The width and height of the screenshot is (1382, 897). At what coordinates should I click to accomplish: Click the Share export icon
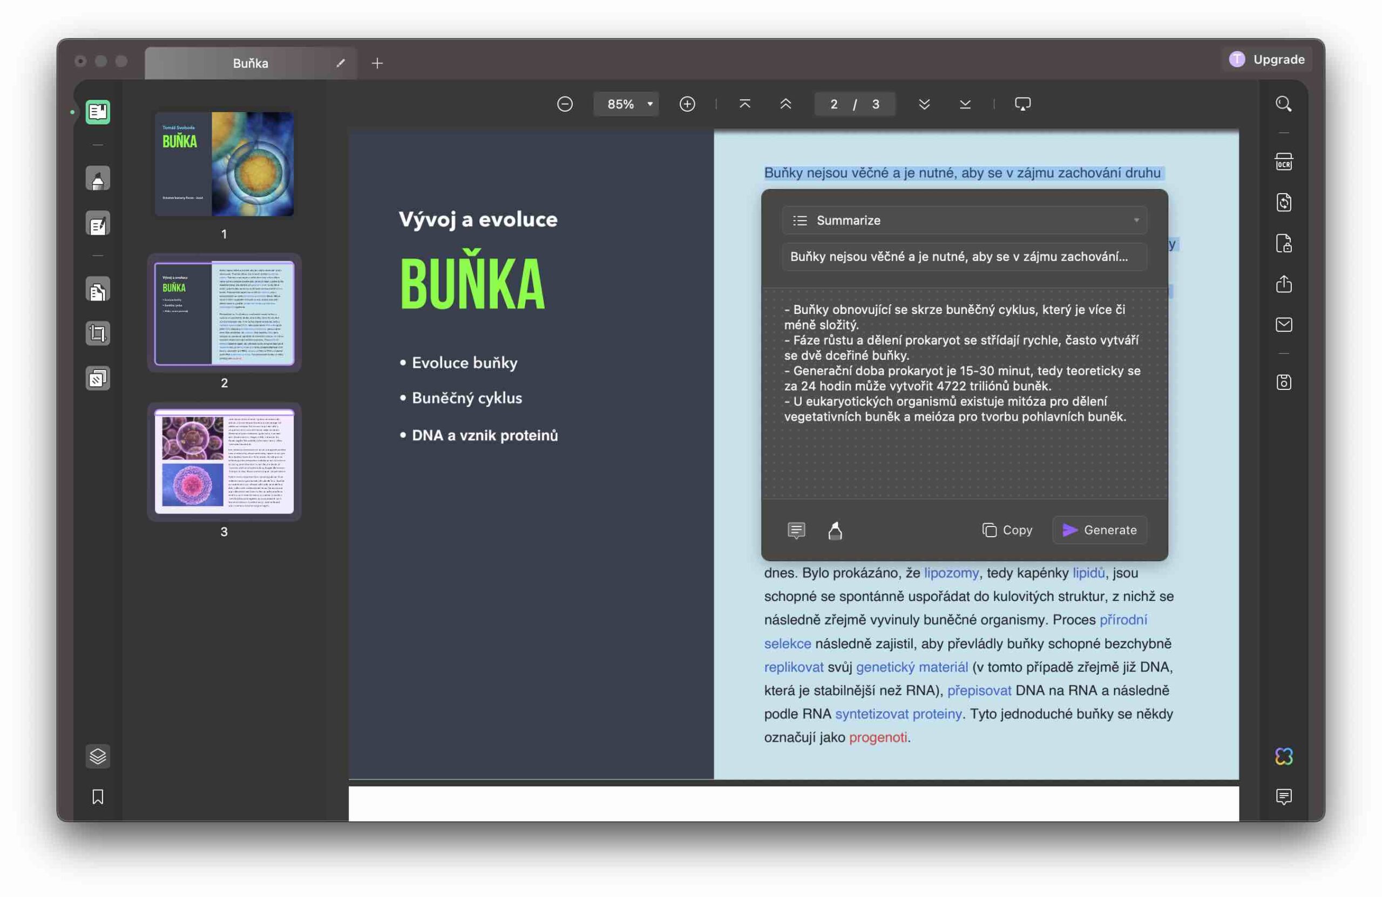tap(1283, 284)
